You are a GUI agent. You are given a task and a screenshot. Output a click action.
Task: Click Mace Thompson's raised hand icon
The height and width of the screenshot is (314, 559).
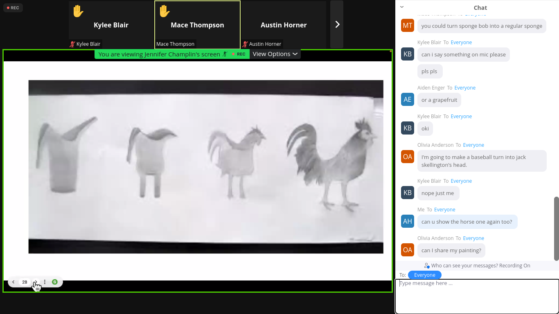point(164,11)
